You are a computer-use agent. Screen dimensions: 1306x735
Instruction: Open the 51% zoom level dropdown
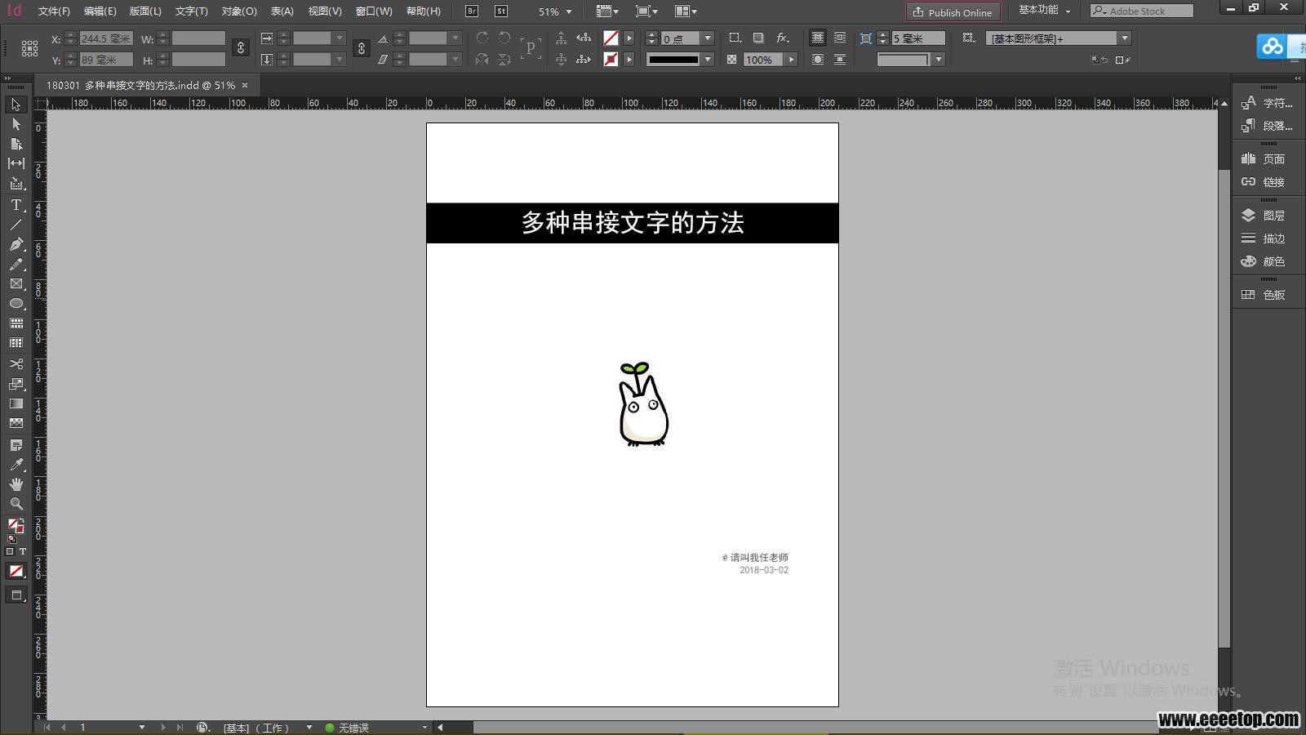click(569, 12)
